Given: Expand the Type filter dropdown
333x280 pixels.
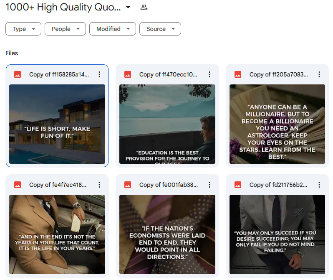Looking at the screenshot, I should (x=23, y=29).
